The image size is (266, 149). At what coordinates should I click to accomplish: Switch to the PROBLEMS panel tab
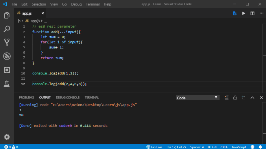tap(26, 97)
